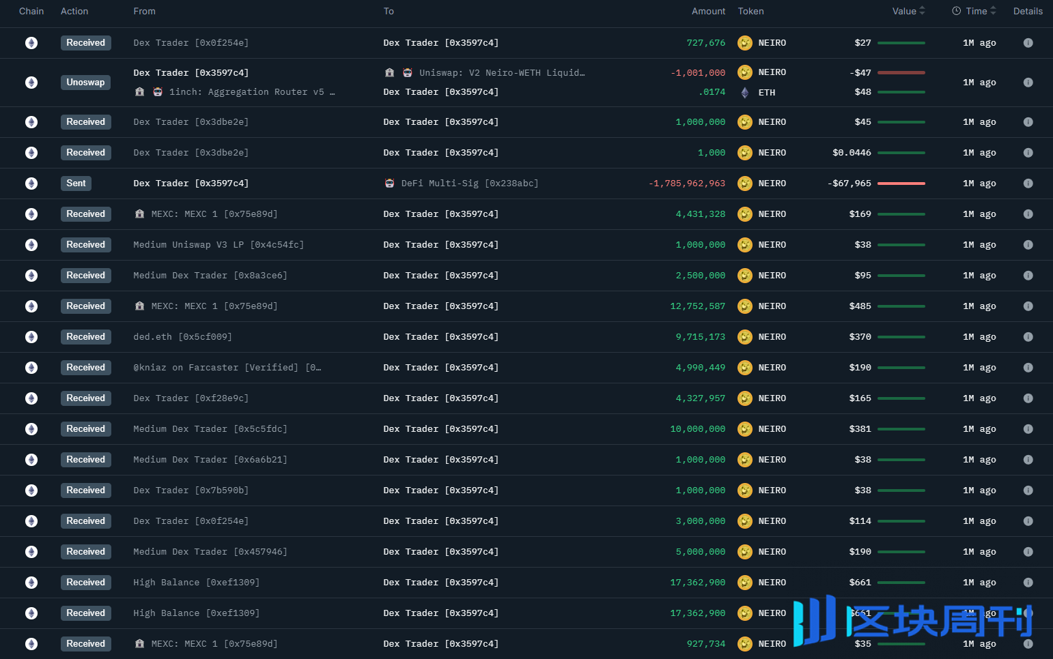The width and height of the screenshot is (1053, 659).
Task: Click exchange icon beside MEXC 1 for 4,431,328
Action: [139, 214]
